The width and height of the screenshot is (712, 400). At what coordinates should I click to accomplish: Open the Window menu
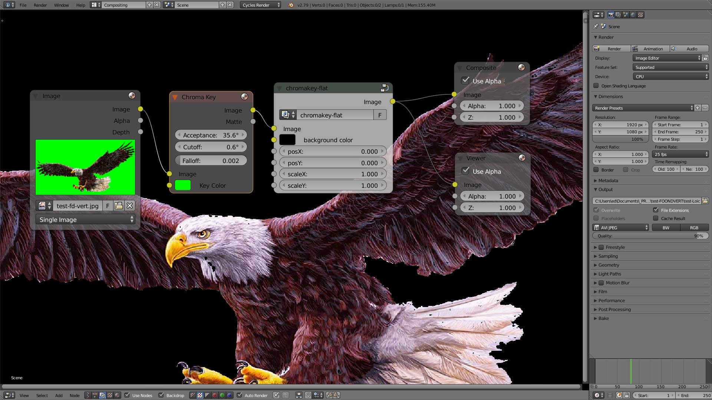coord(61,5)
